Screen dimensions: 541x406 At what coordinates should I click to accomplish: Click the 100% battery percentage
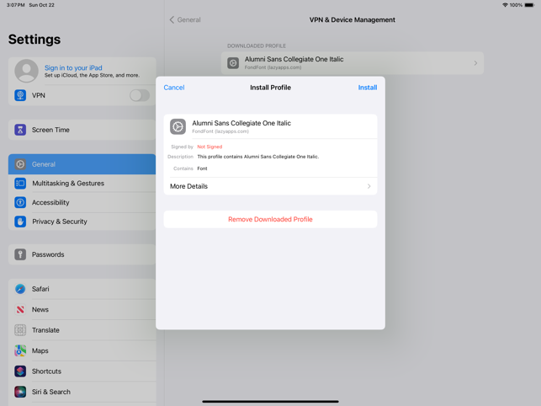point(516,5)
